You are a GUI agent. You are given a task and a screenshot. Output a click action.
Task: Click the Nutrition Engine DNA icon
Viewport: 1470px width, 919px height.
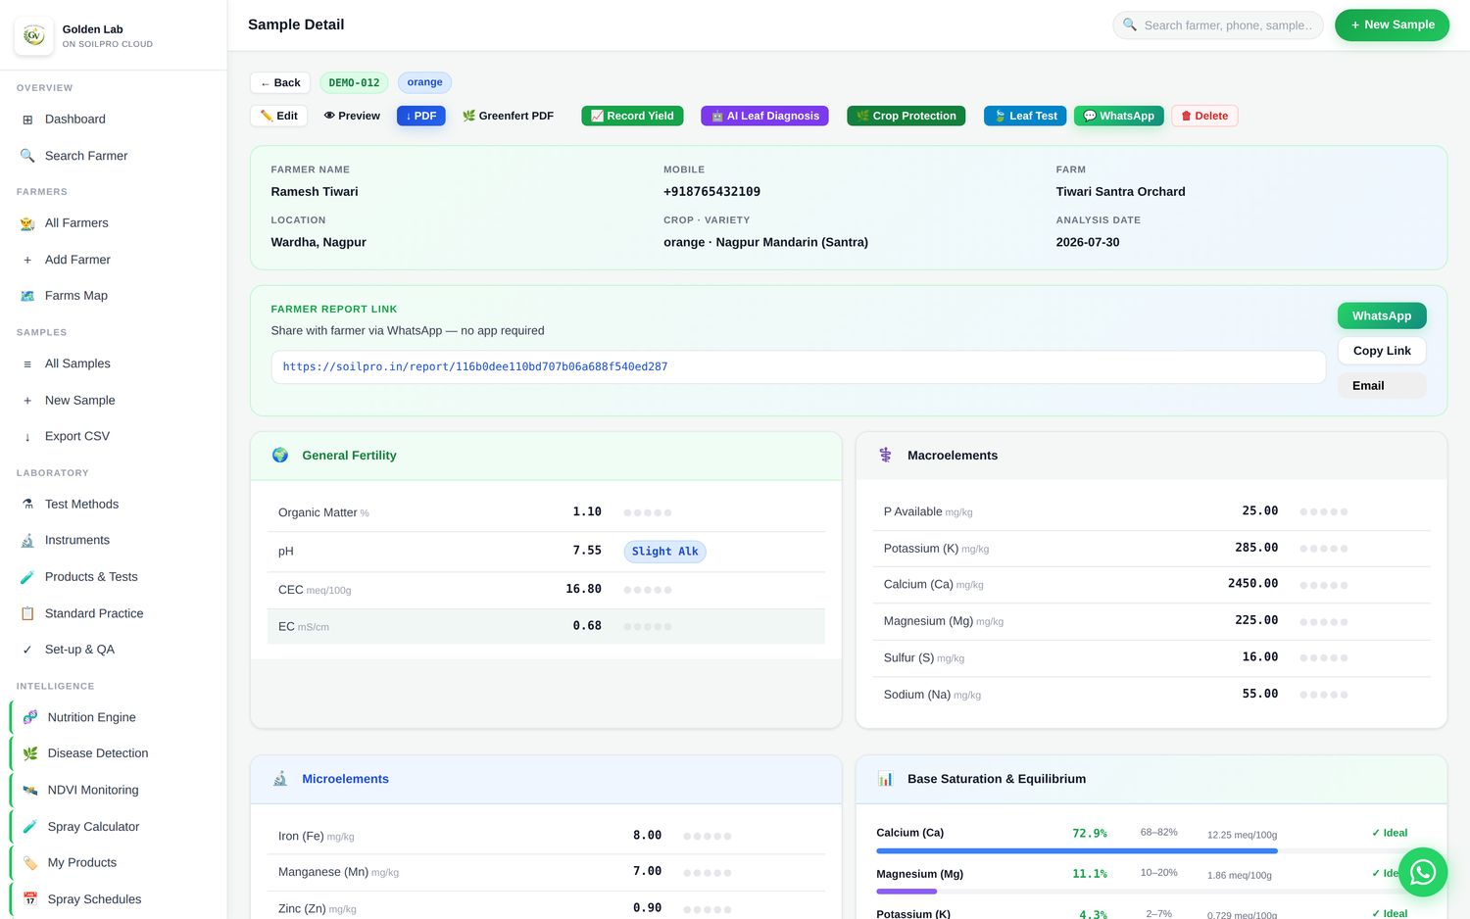30,717
